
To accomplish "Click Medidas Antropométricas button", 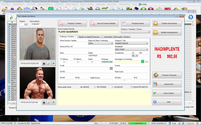I will pos(167,32).
